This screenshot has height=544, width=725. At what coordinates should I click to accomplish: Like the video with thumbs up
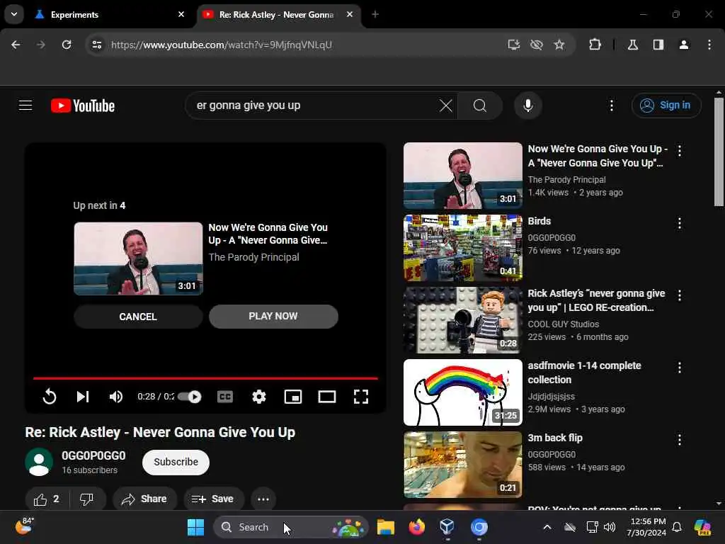tap(47, 499)
